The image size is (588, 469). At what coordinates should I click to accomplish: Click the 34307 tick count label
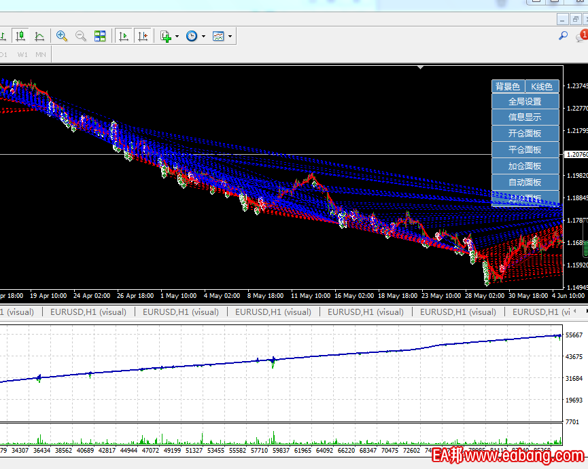click(x=20, y=450)
